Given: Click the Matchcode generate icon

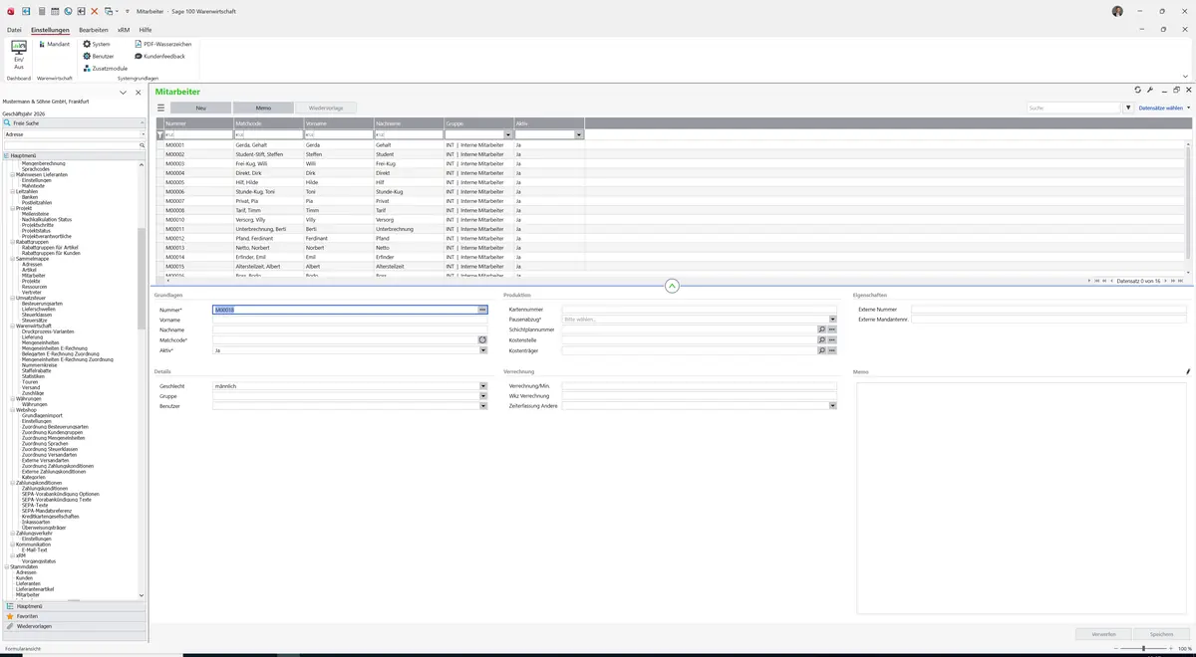Looking at the screenshot, I should pyautogui.click(x=482, y=340).
